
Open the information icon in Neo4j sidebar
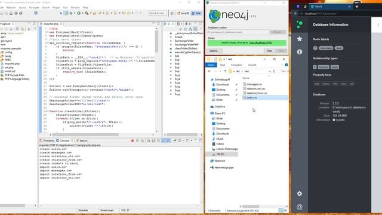coord(300,52)
